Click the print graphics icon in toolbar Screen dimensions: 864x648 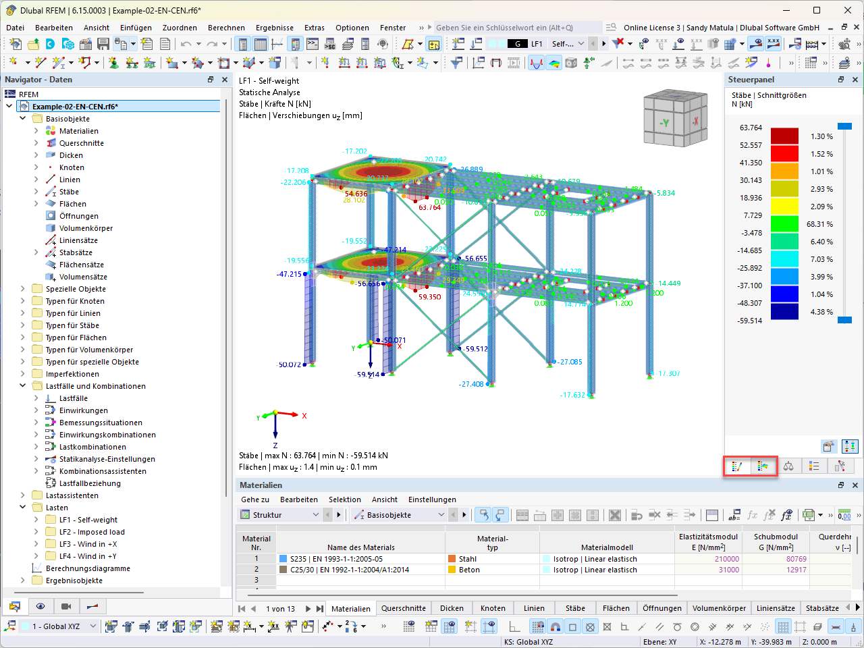click(x=122, y=44)
